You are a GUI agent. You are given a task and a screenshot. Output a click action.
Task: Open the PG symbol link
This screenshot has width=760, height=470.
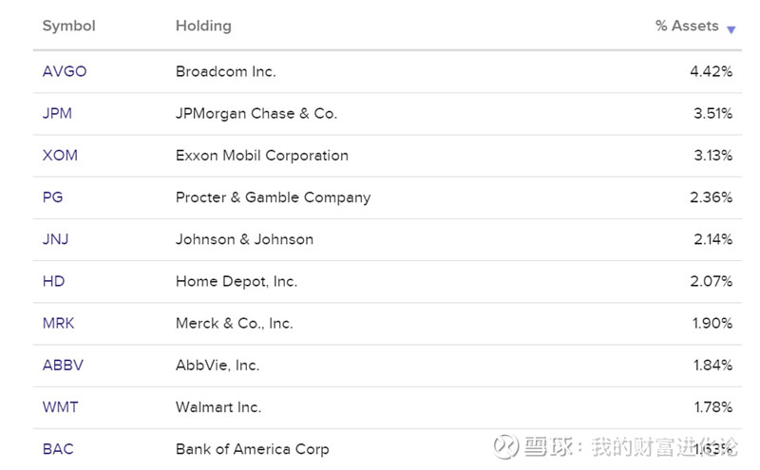(x=53, y=197)
